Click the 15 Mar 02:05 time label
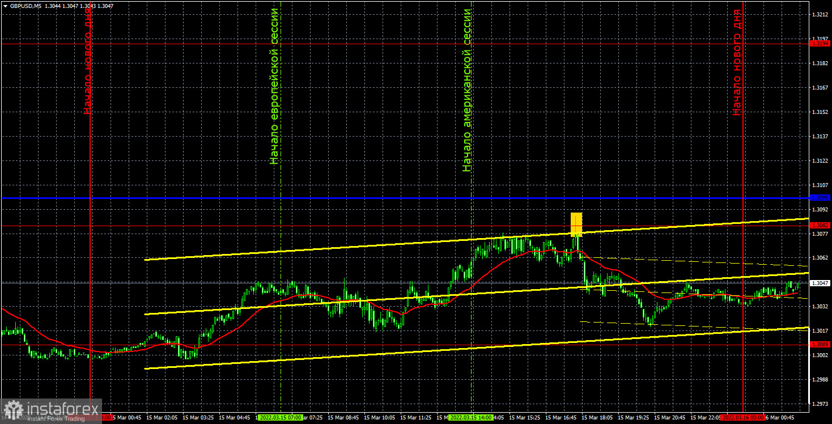This screenshot has height=424, width=832. tap(163, 417)
